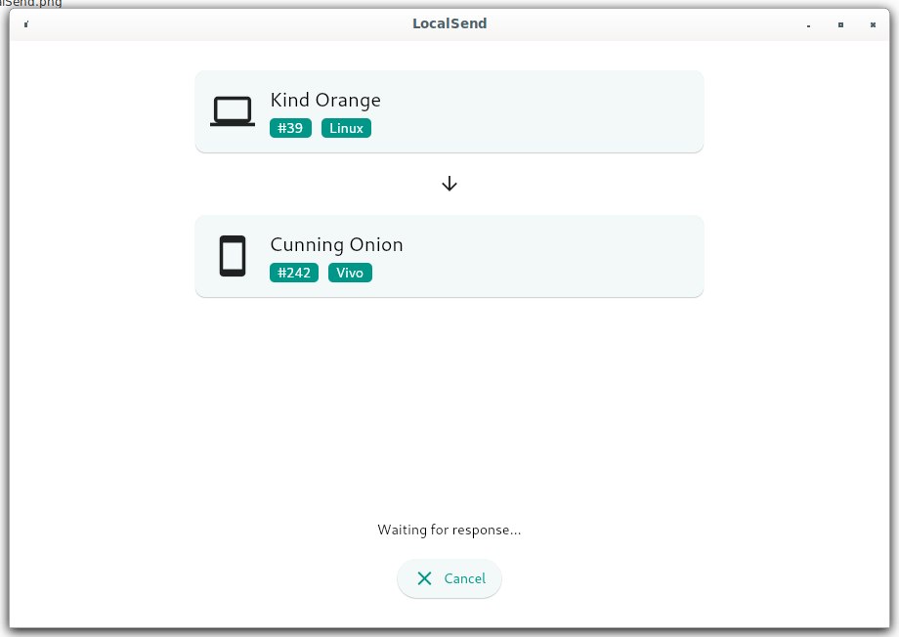Minimize the LocalSend window

(x=808, y=24)
